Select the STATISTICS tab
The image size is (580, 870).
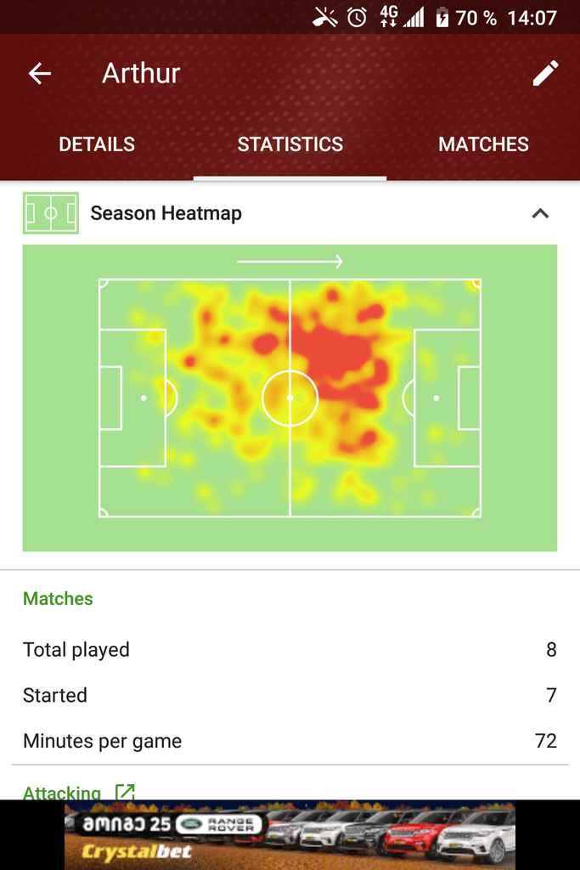290,144
